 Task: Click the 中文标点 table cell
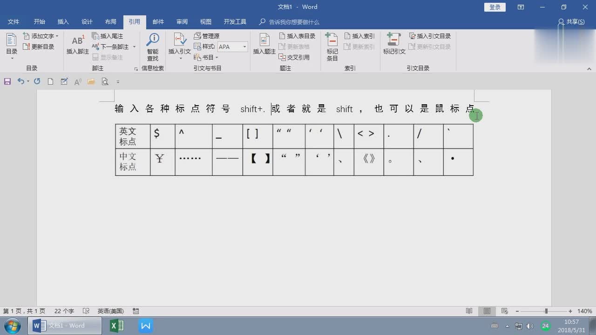pos(133,162)
